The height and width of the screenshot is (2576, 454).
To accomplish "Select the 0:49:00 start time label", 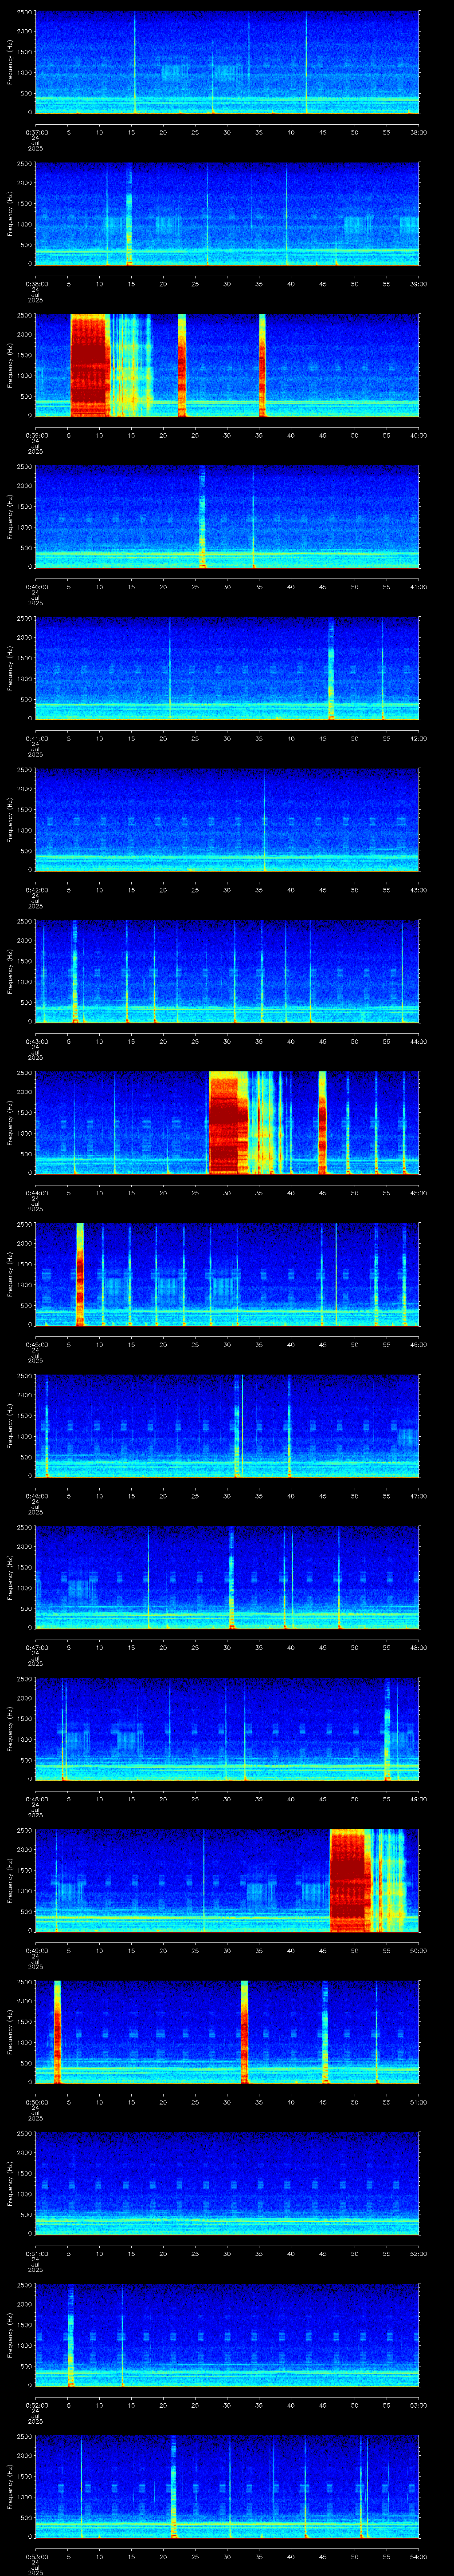I will pos(37,1950).
